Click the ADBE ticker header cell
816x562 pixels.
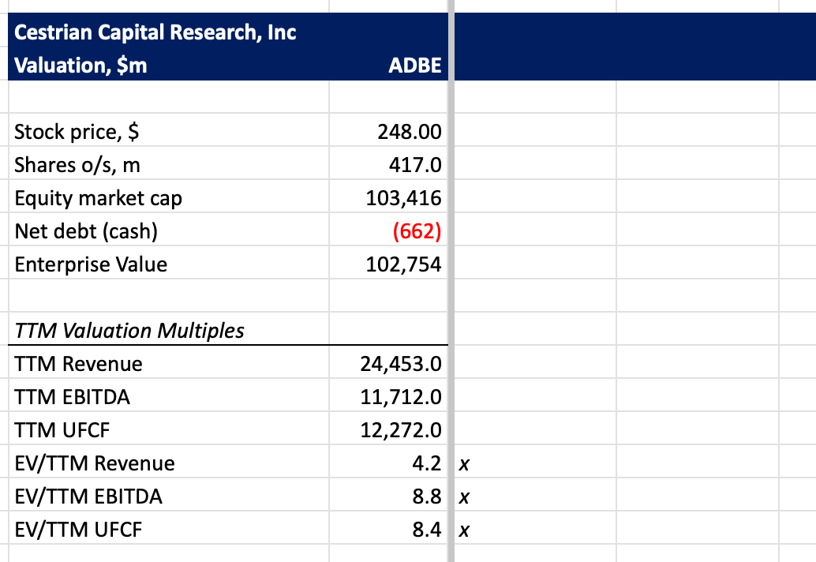click(415, 66)
